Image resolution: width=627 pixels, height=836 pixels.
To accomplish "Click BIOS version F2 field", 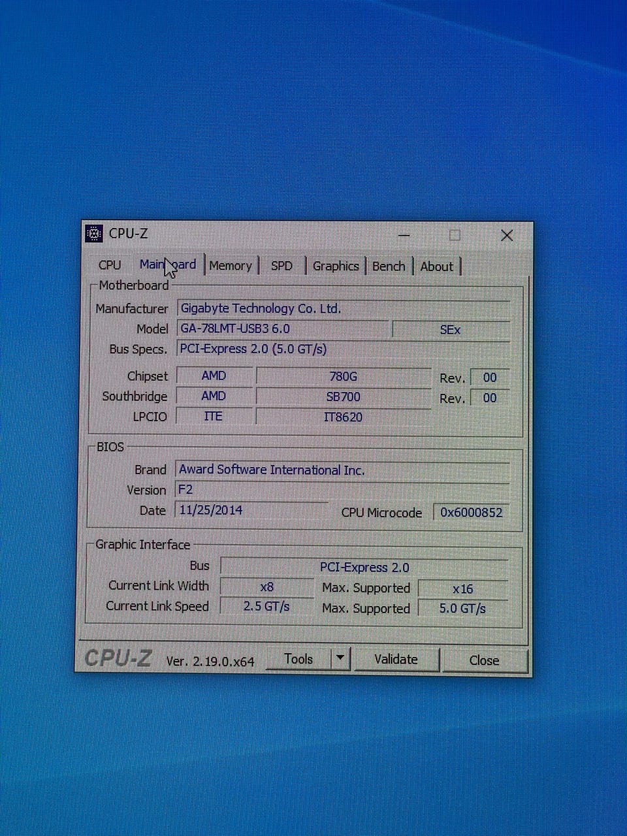I will coord(342,490).
